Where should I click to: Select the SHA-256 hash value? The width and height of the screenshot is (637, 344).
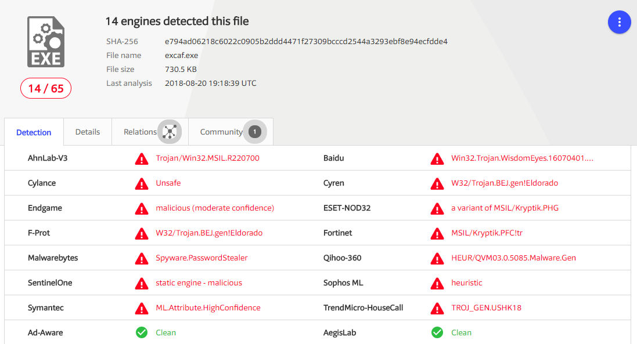tap(306, 41)
